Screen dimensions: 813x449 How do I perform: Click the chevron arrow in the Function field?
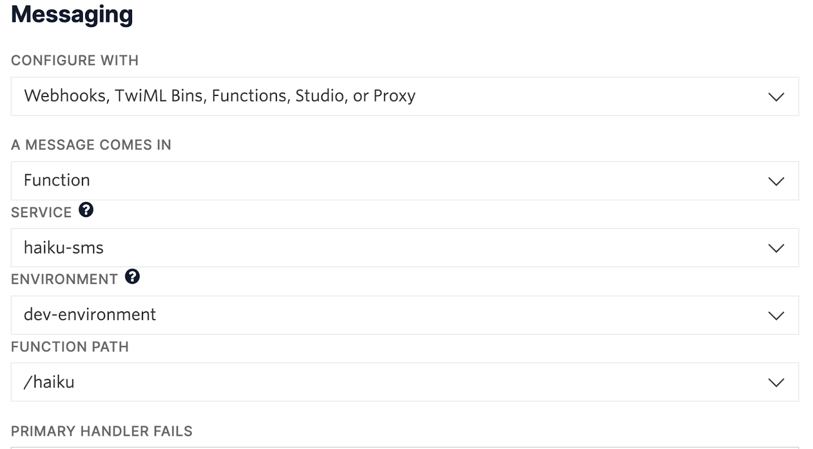(x=776, y=181)
